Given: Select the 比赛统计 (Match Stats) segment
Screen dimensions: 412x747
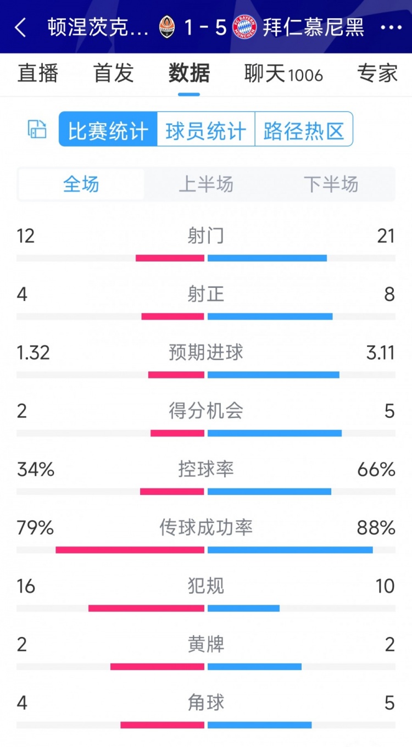Looking at the screenshot, I should (107, 129).
